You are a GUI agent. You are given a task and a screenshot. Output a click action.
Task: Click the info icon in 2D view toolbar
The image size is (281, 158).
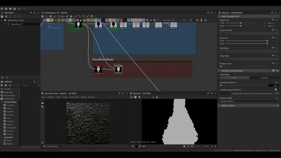point(153,97)
